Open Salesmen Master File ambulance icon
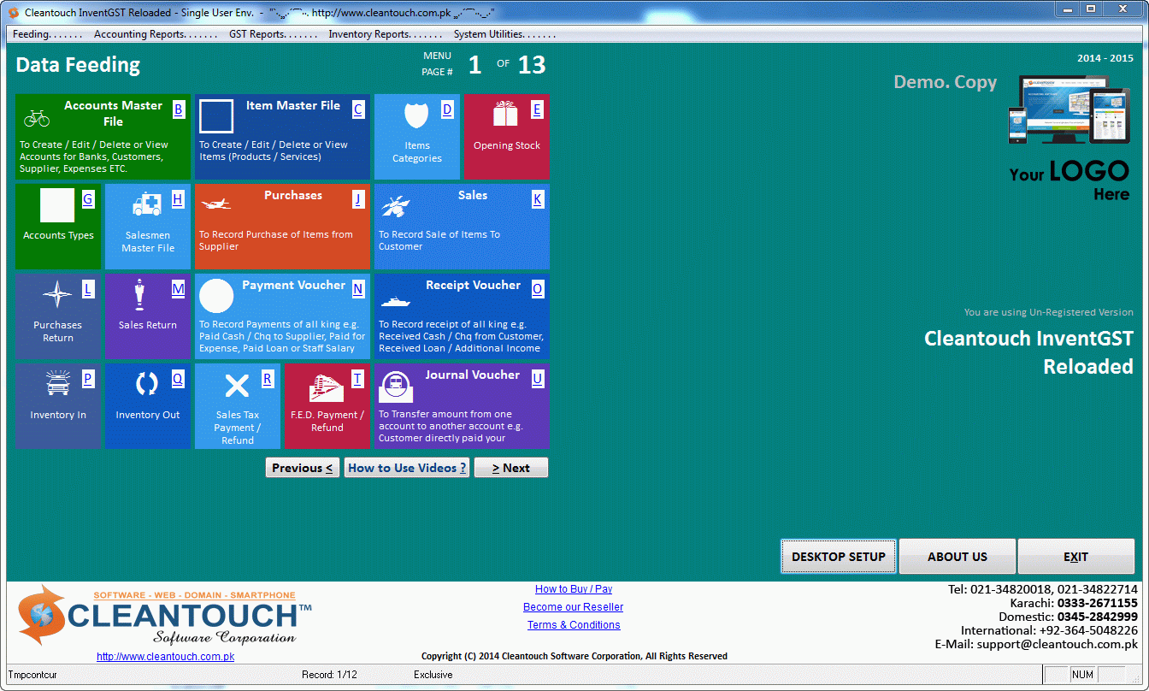Viewport: 1149px width, 691px height. pos(147,205)
